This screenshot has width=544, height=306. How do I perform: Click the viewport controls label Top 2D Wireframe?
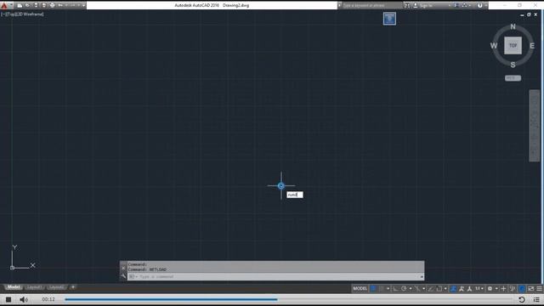click(23, 14)
